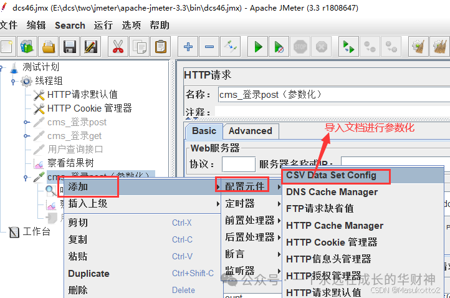This screenshot has height=298, width=450.
Task: Select 用户查询接口 in tree
Action: click(75, 150)
